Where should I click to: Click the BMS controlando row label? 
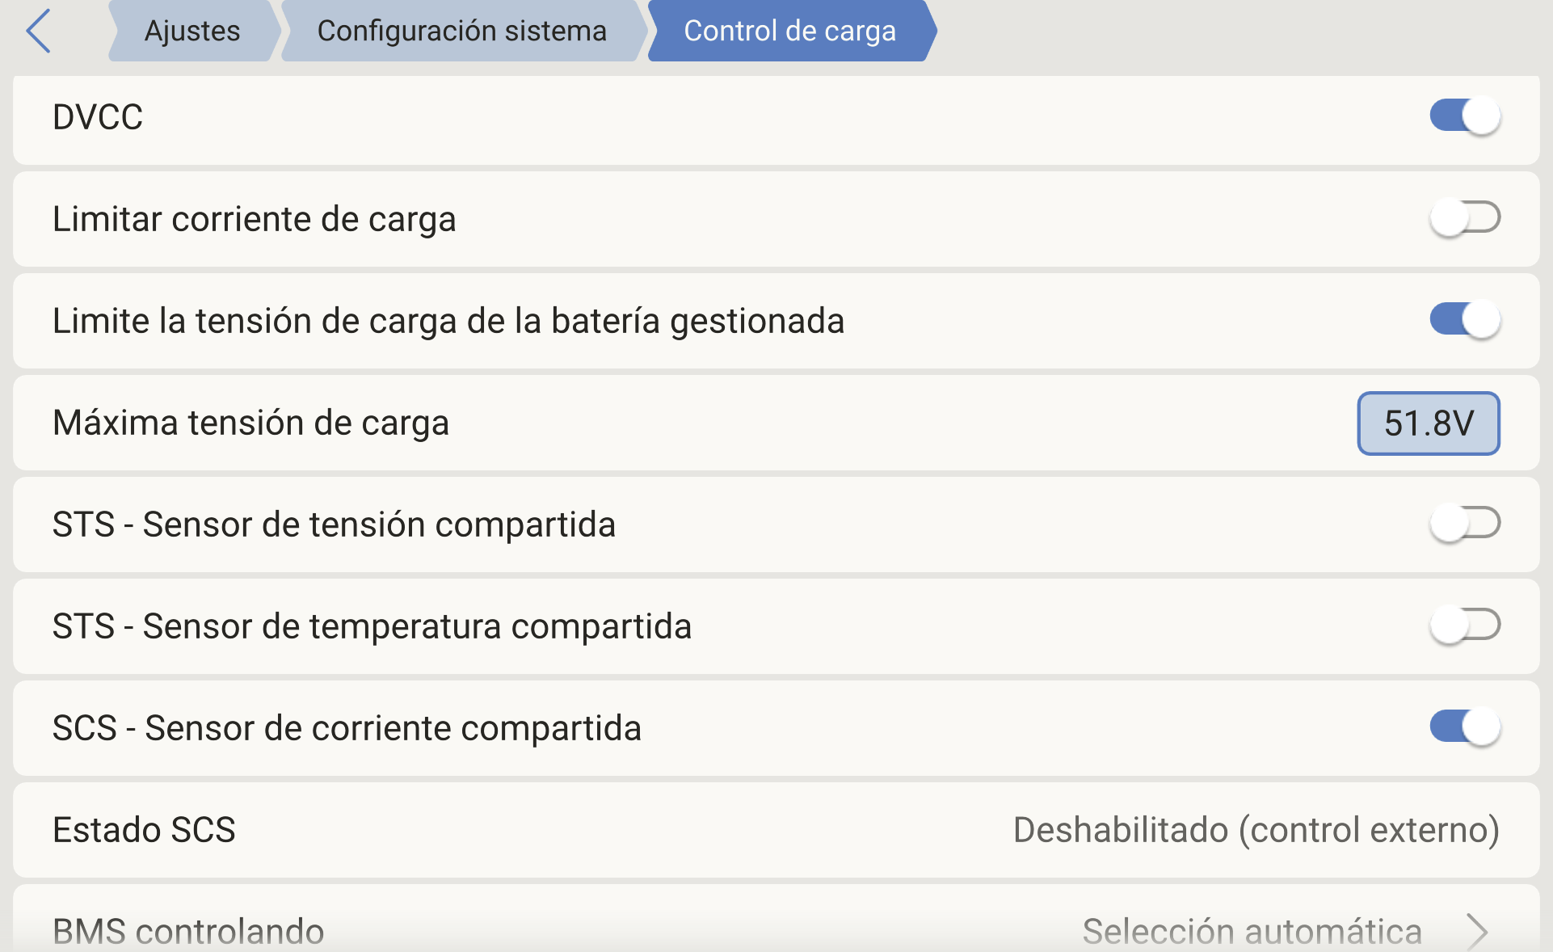188,932
